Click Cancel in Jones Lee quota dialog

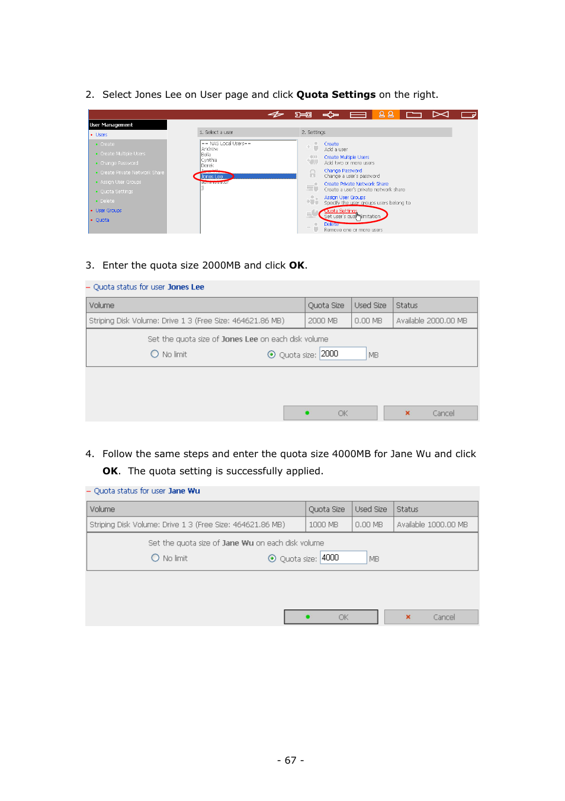tap(431, 413)
